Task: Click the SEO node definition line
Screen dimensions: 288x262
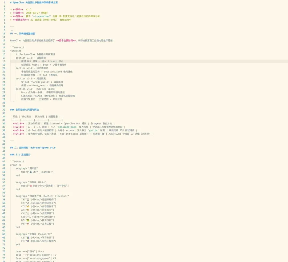Action: click(38, 217)
